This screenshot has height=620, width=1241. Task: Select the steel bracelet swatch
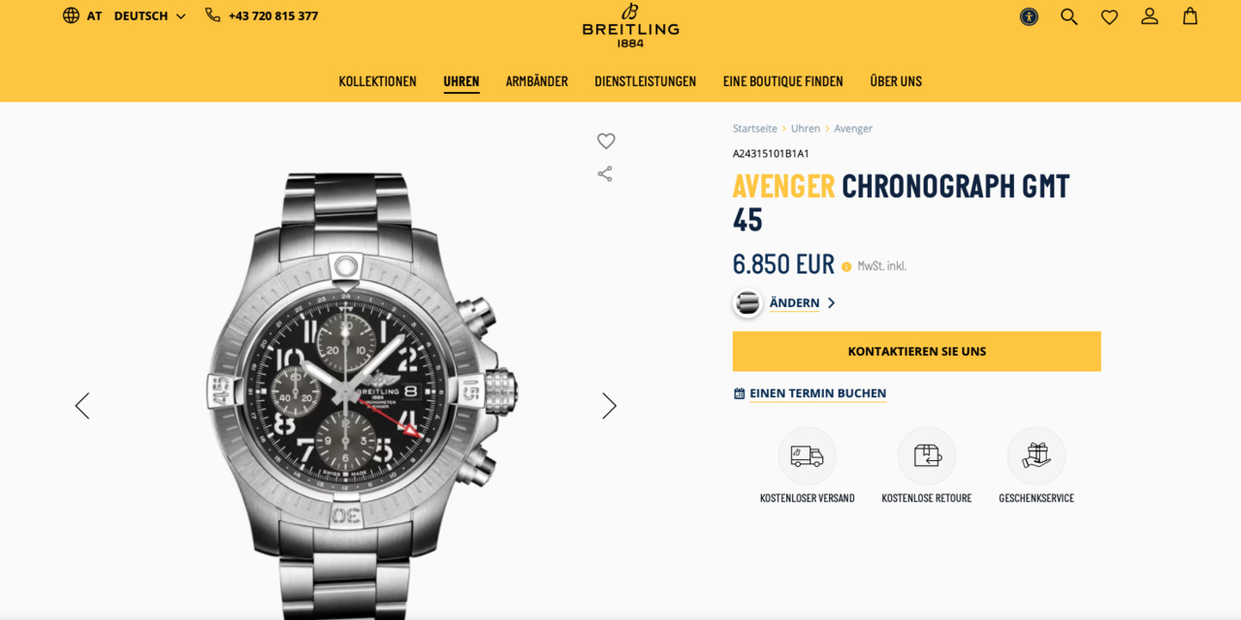pyautogui.click(x=748, y=303)
